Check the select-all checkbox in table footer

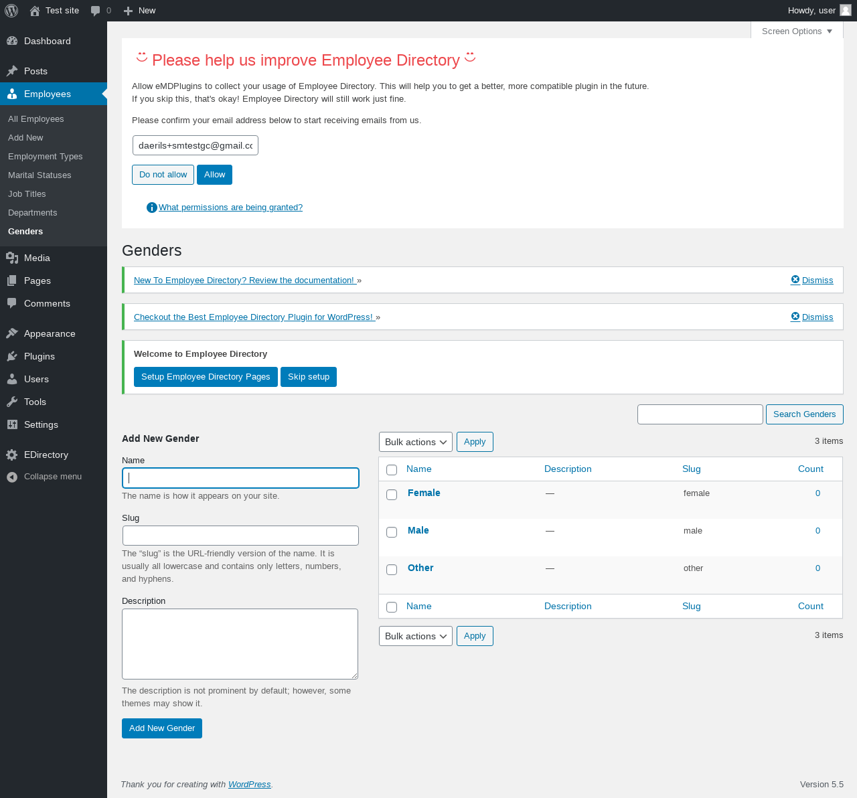pos(392,607)
